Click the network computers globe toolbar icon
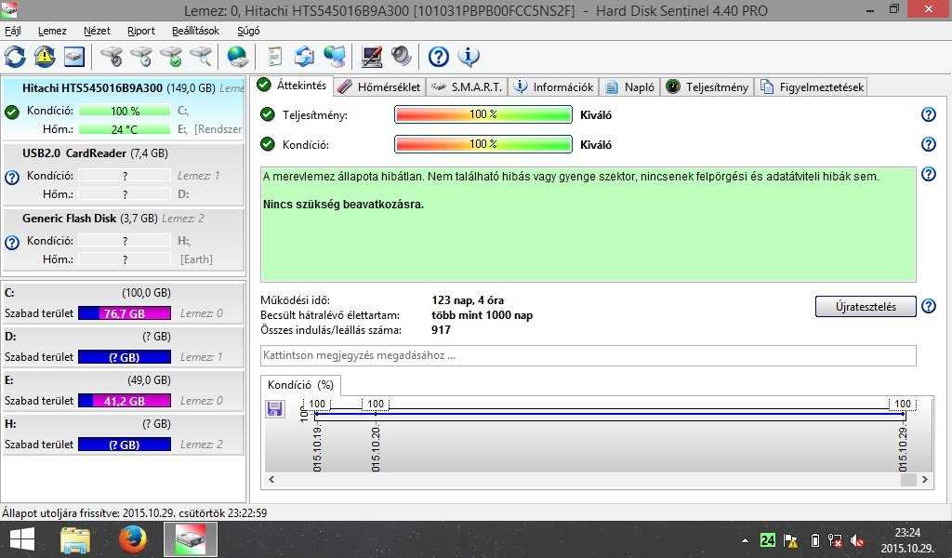The width and height of the screenshot is (952, 558). click(x=335, y=57)
